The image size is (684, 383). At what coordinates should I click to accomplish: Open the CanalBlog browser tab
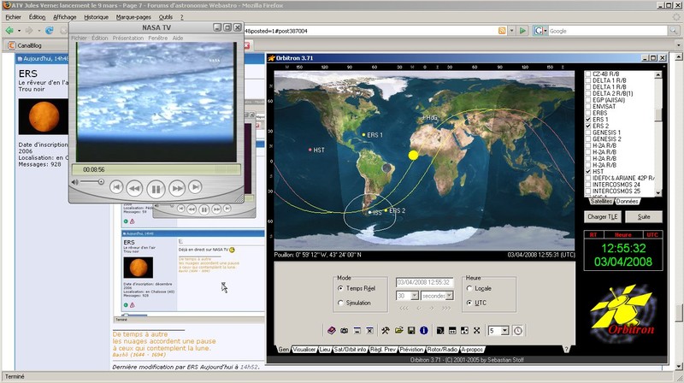point(30,45)
